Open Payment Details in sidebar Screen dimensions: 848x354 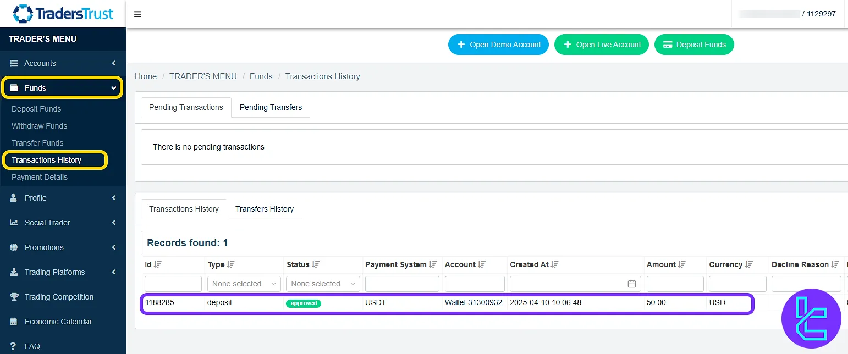tap(40, 177)
